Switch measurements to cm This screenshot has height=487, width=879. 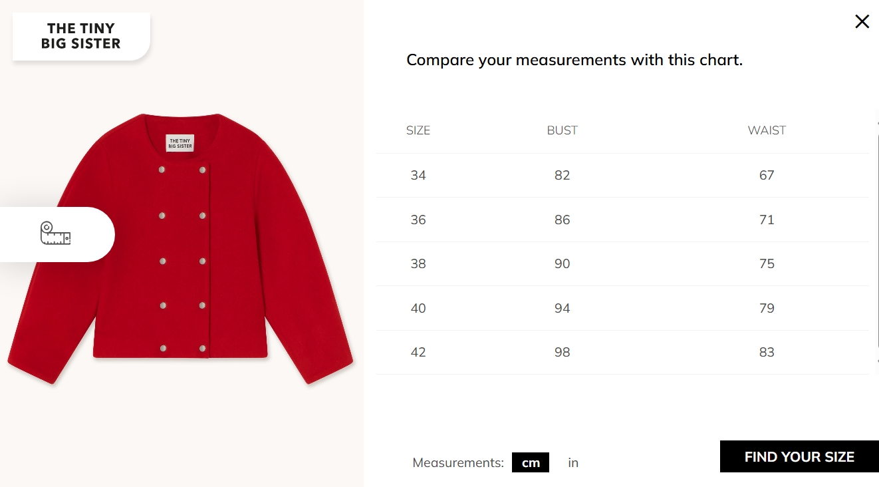point(531,462)
